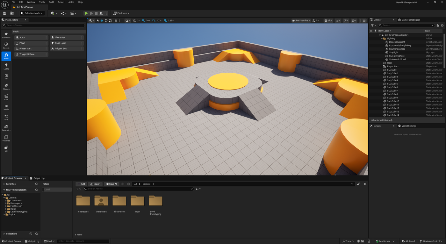Viewport: 446px width, 244px height.
Task: Select the Volumes category in Place Actors
Action: 6,138
